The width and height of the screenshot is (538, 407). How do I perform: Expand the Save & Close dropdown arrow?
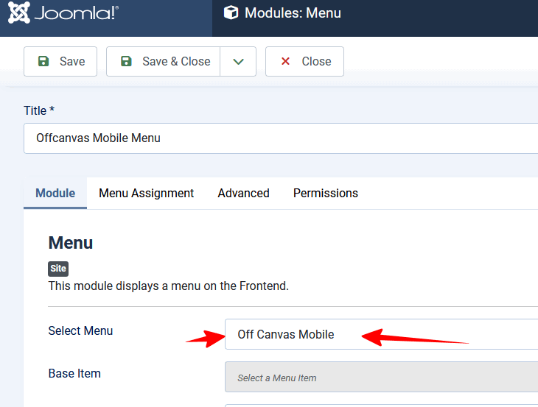pos(238,61)
